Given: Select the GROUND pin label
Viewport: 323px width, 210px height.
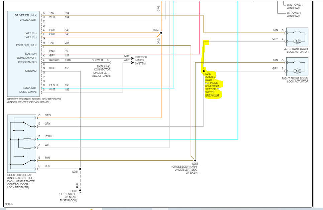Looking at the screenshot, I should point(31,71).
